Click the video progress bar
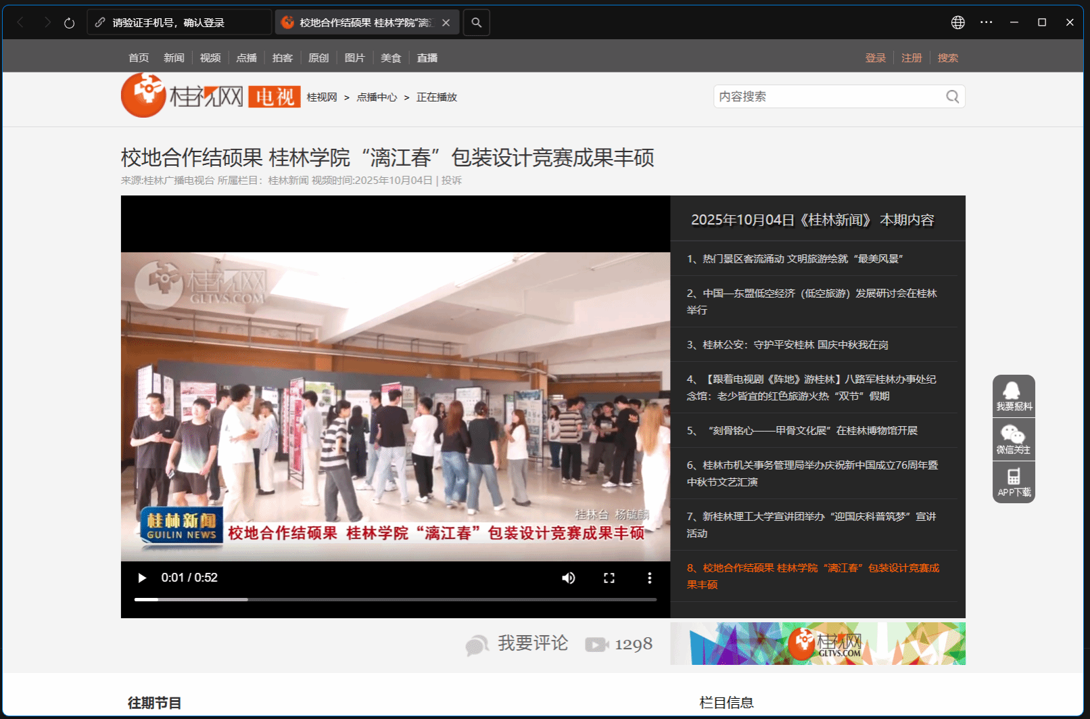 pos(395,599)
